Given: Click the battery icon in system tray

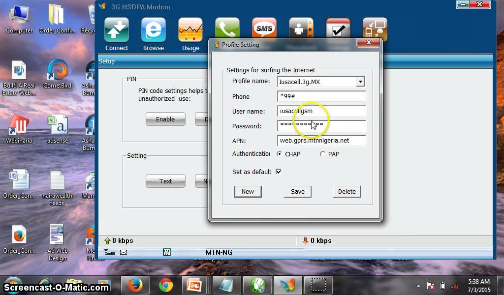Looking at the screenshot, I should tap(442, 286).
